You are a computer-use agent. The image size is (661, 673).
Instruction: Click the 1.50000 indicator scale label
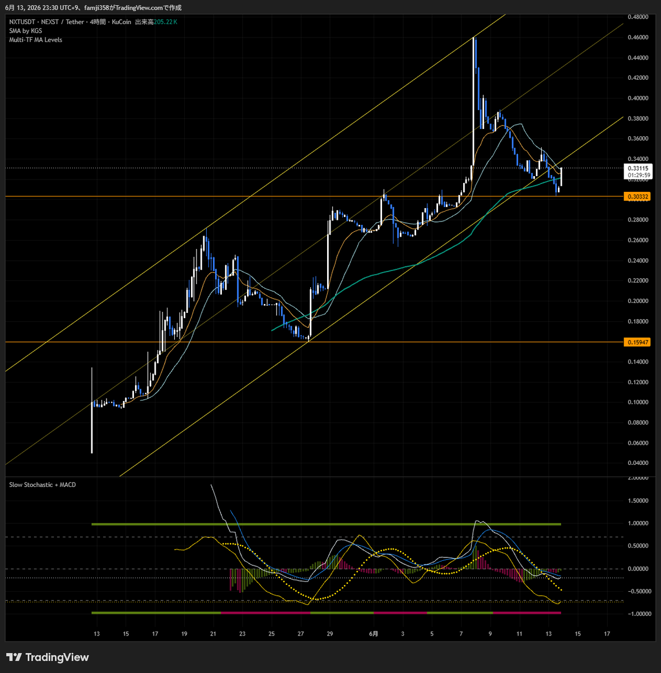tap(638, 501)
